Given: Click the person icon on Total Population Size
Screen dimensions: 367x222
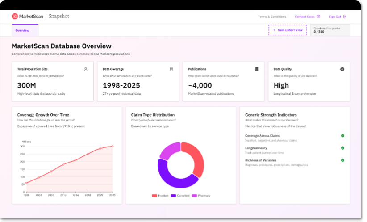Looking at the screenshot, I should [x=86, y=69].
